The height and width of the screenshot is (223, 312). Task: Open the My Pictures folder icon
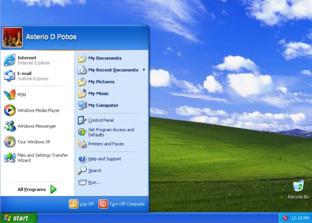coord(82,81)
